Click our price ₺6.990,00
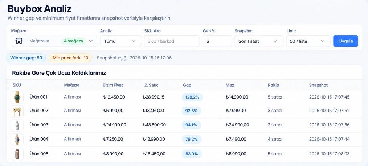 113,111
